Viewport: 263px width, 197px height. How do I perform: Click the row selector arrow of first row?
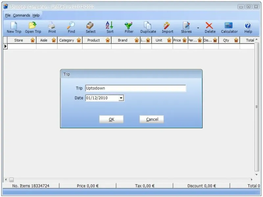[x=5, y=46]
